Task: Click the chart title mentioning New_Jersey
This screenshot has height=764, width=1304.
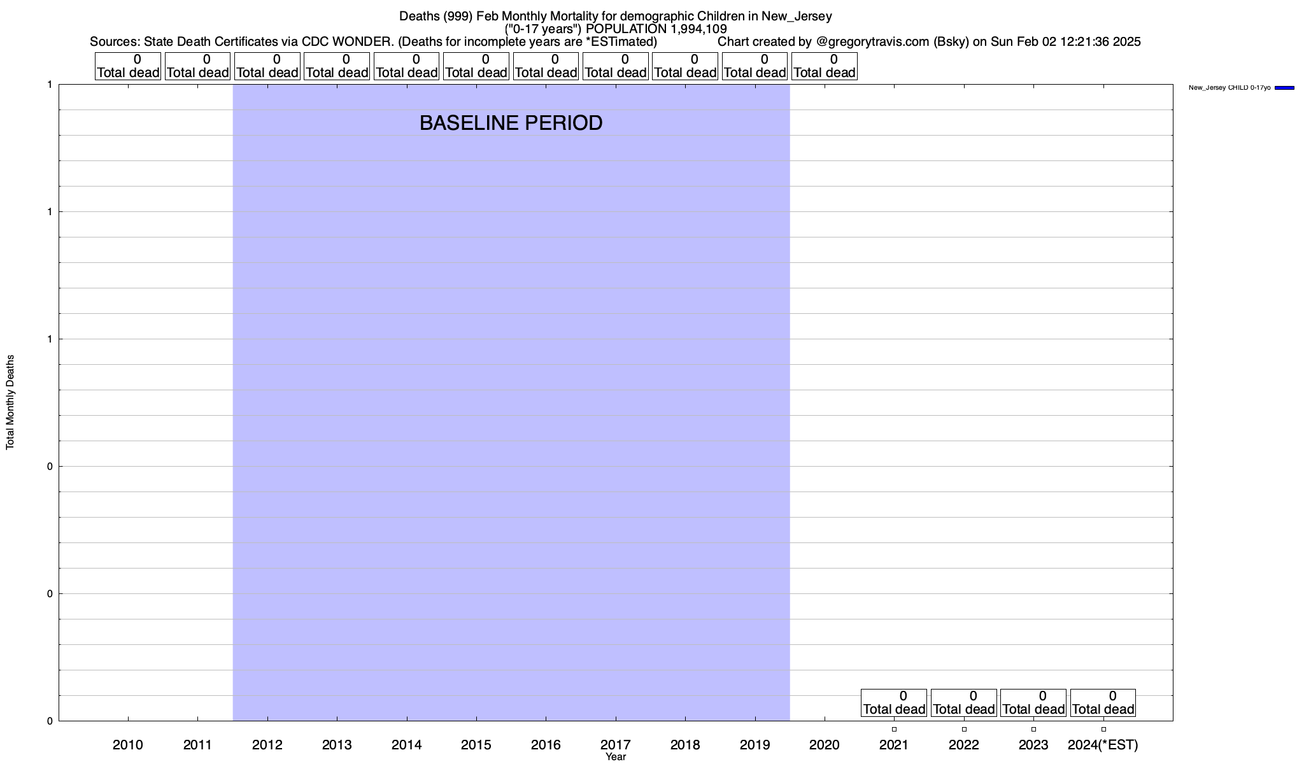Action: (615, 16)
